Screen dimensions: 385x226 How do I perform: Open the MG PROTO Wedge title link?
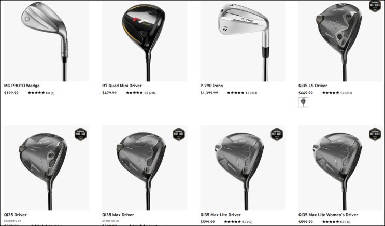[x=22, y=86]
